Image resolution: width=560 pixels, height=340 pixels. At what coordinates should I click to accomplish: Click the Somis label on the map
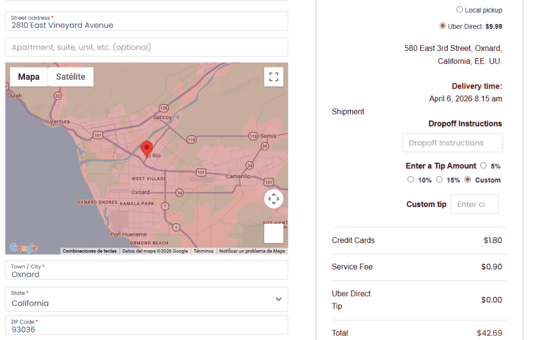pos(268,136)
